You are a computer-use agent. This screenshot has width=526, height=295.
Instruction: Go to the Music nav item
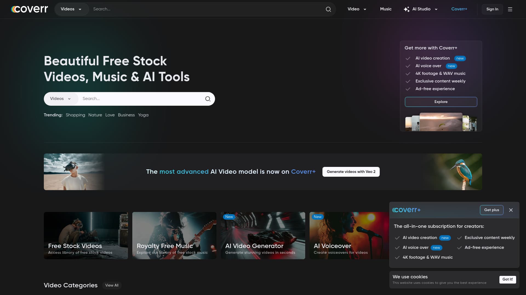(386, 9)
